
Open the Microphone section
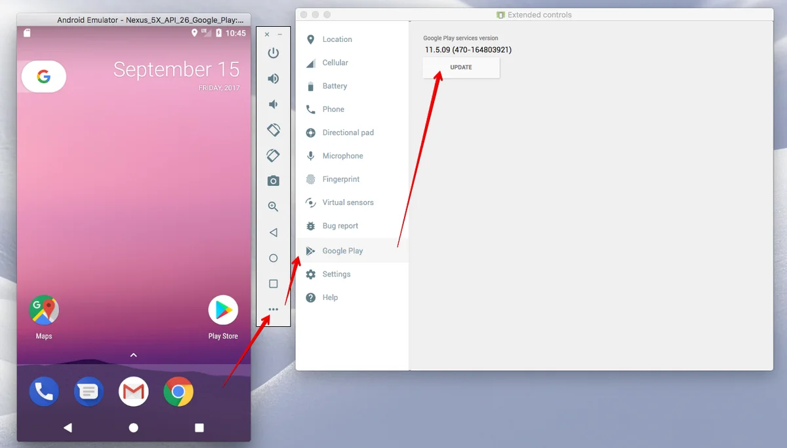pos(352,156)
